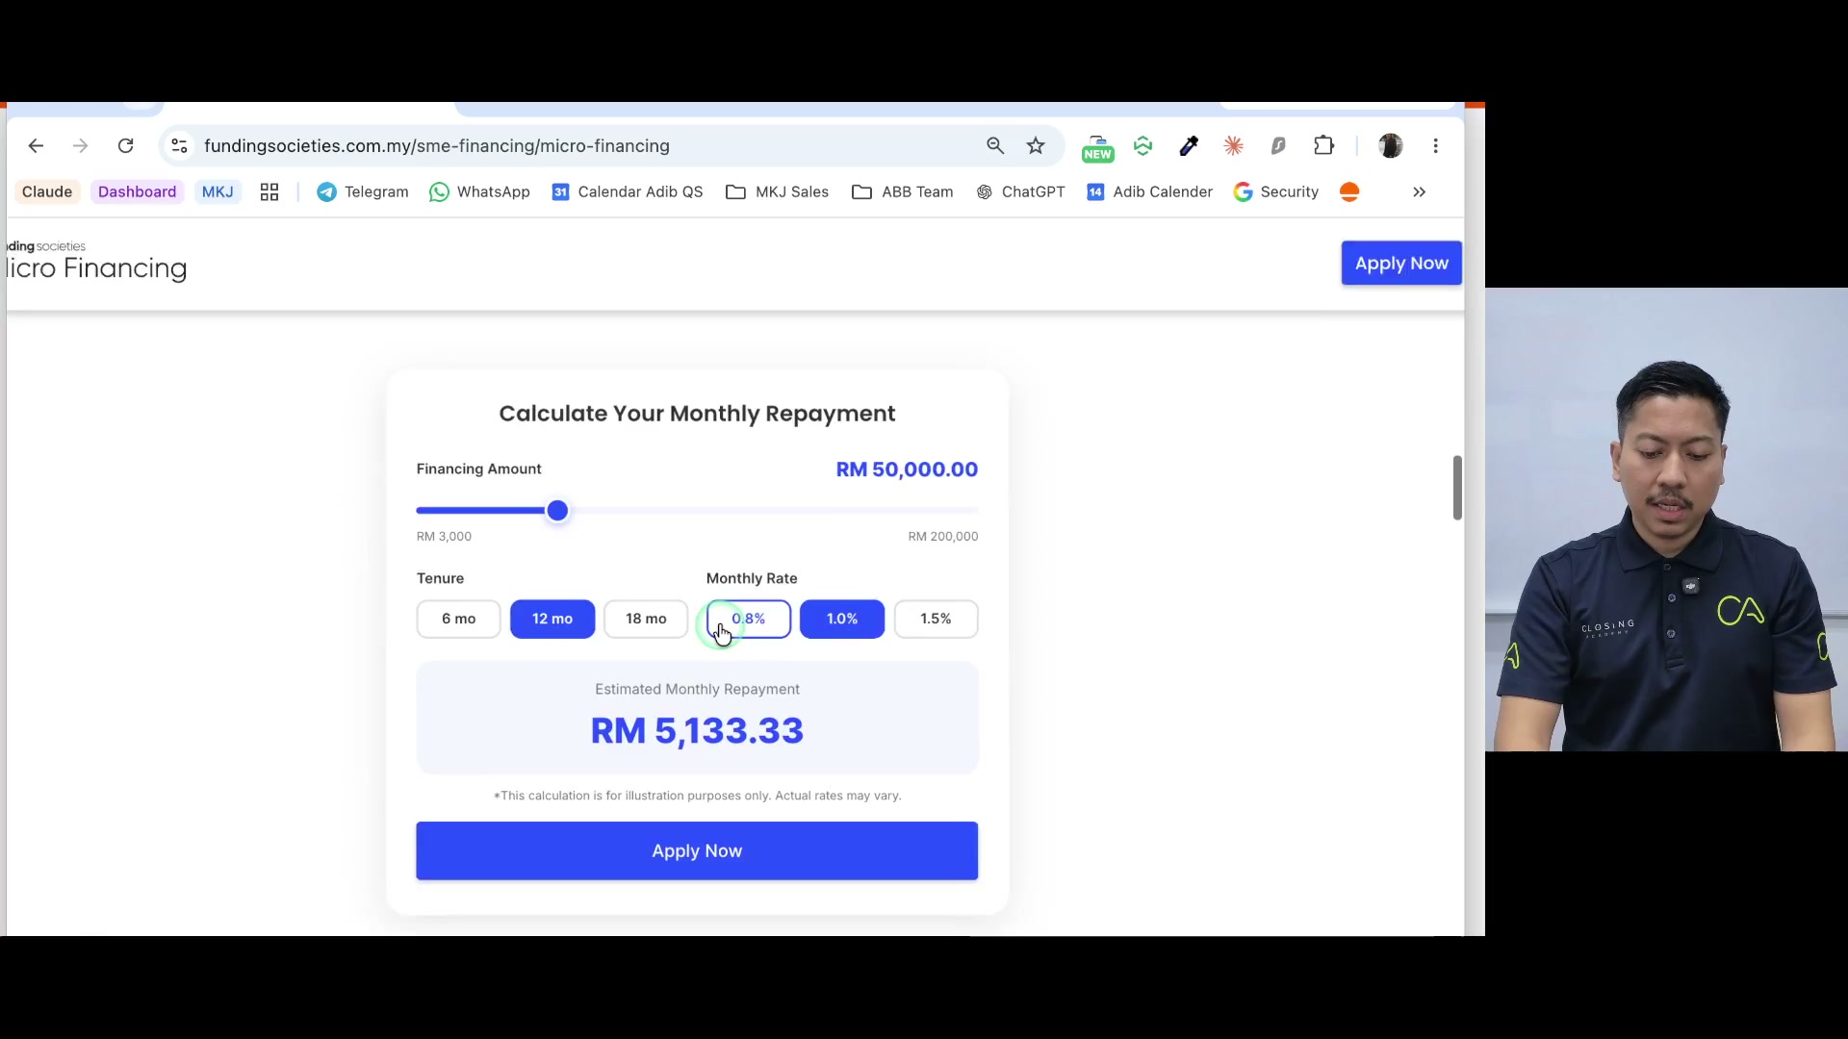Open the Extensions puzzle piece menu
The height and width of the screenshot is (1039, 1848).
click(x=1324, y=146)
